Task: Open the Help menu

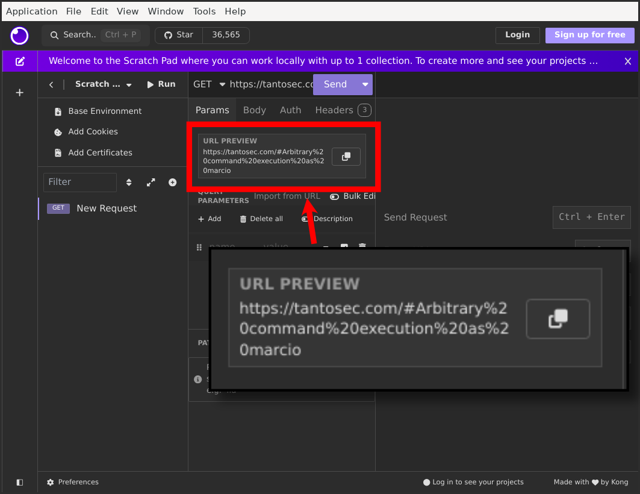Action: pyautogui.click(x=235, y=11)
